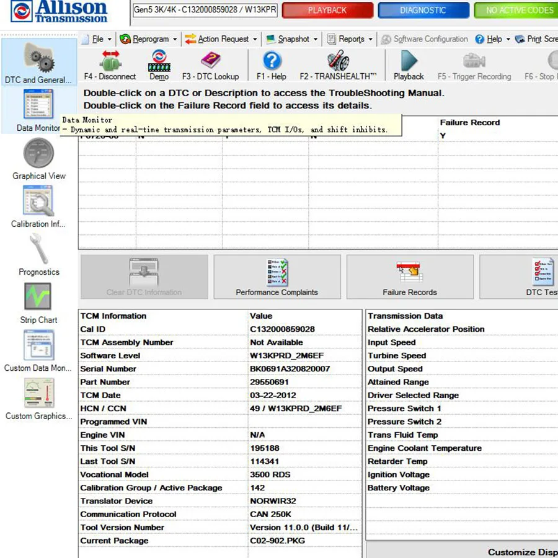
Task: Click the Allison Transmission logo
Action: point(59,11)
